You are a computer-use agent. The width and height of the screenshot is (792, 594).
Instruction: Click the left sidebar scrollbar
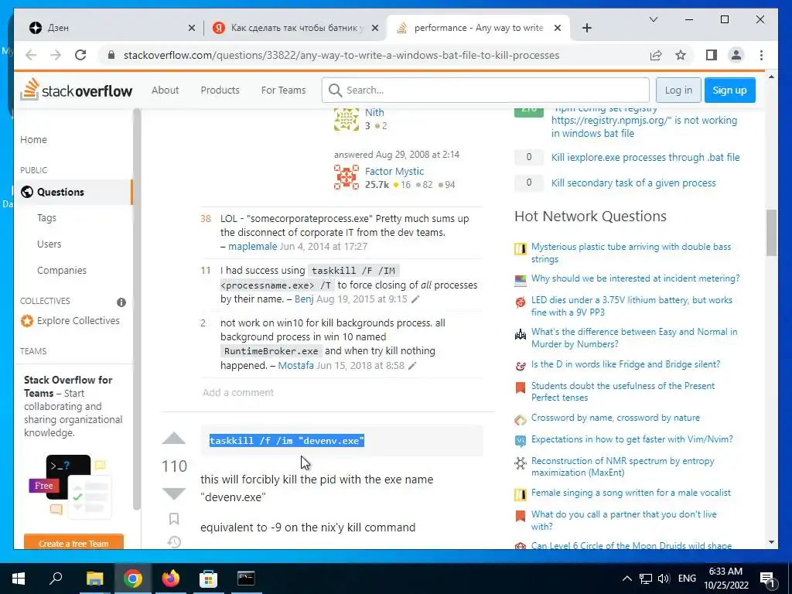[x=136, y=309]
